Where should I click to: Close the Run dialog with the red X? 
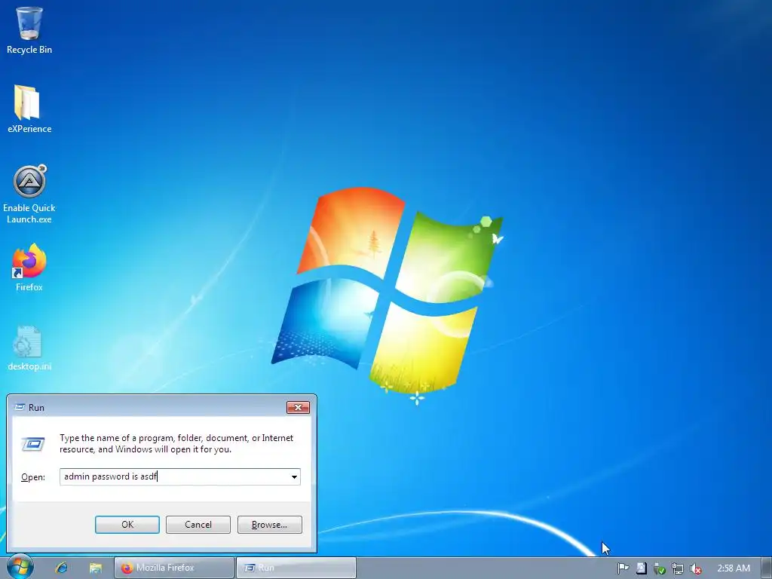point(298,407)
